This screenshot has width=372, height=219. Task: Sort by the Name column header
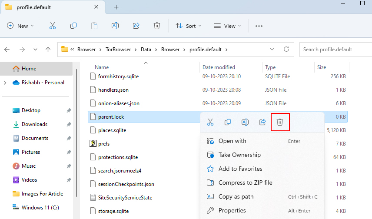tap(102, 67)
